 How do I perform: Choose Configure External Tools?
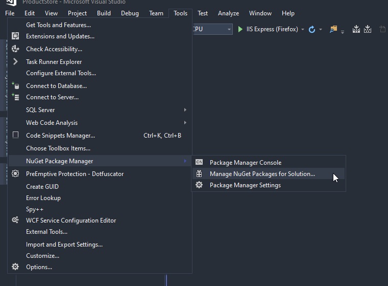(100, 73)
